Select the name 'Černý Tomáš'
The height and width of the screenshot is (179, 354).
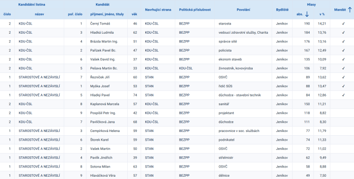100,24
